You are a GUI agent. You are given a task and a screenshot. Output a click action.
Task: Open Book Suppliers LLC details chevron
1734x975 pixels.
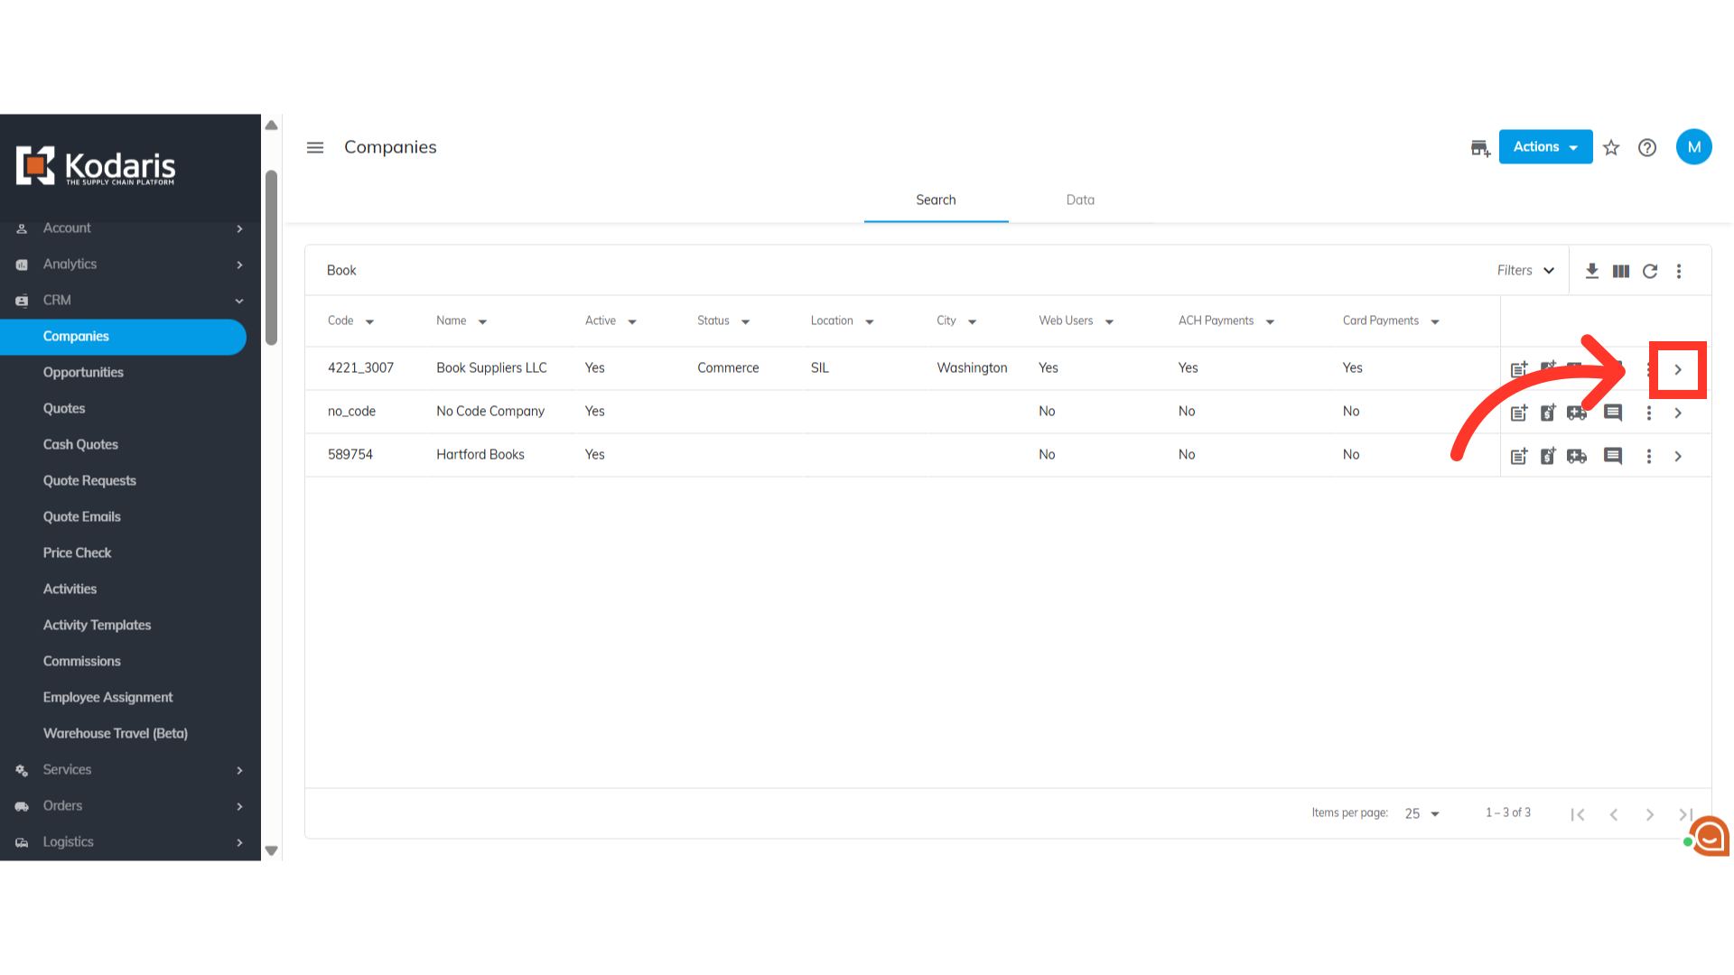(x=1678, y=369)
